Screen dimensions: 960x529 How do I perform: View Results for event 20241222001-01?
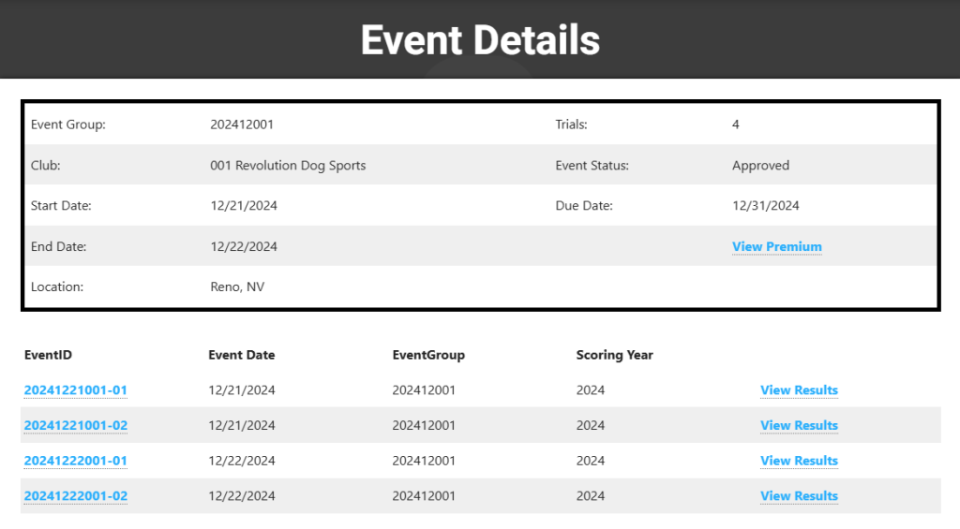click(799, 461)
